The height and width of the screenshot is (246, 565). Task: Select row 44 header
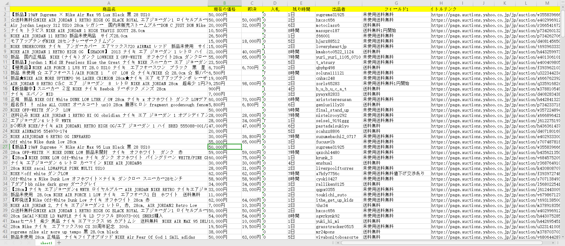point(5,237)
